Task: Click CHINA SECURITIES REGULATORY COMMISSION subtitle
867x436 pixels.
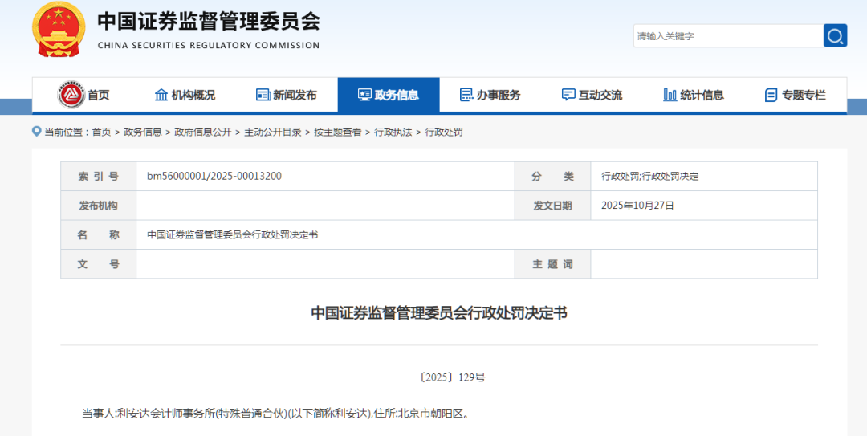Action: (x=209, y=46)
